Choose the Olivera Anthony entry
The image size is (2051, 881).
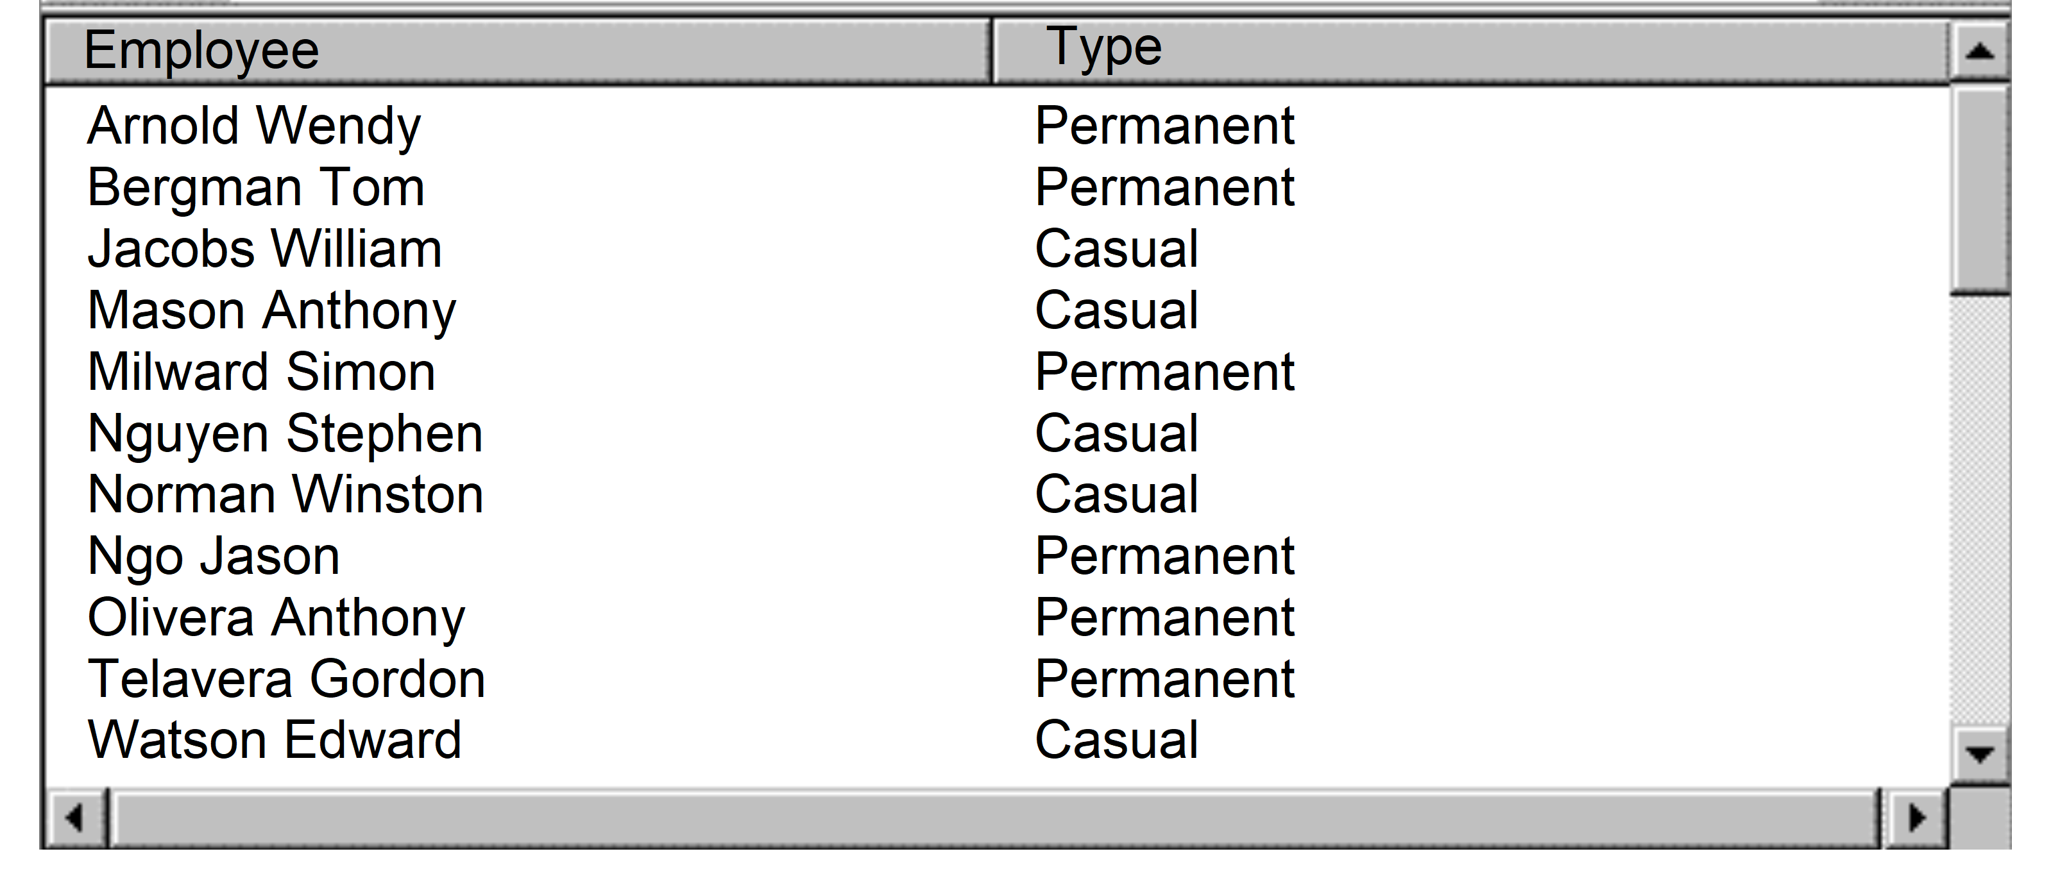pyautogui.click(x=277, y=617)
